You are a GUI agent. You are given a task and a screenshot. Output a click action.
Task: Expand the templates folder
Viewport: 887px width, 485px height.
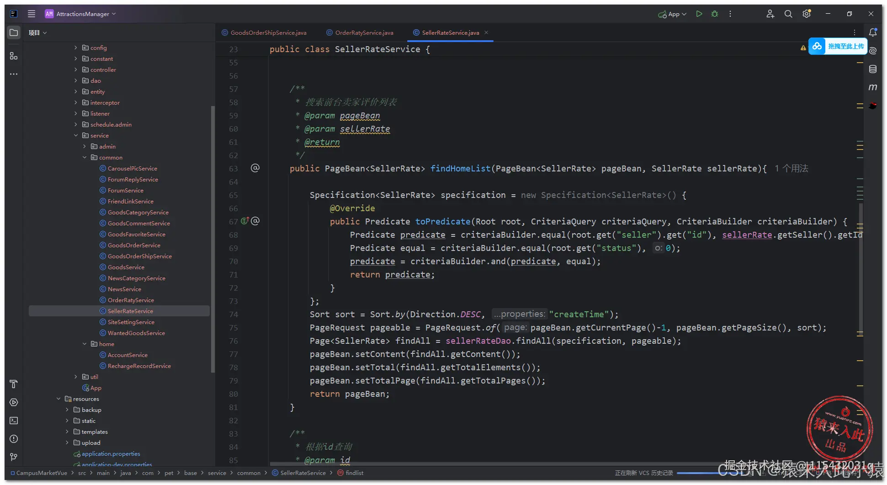point(67,432)
